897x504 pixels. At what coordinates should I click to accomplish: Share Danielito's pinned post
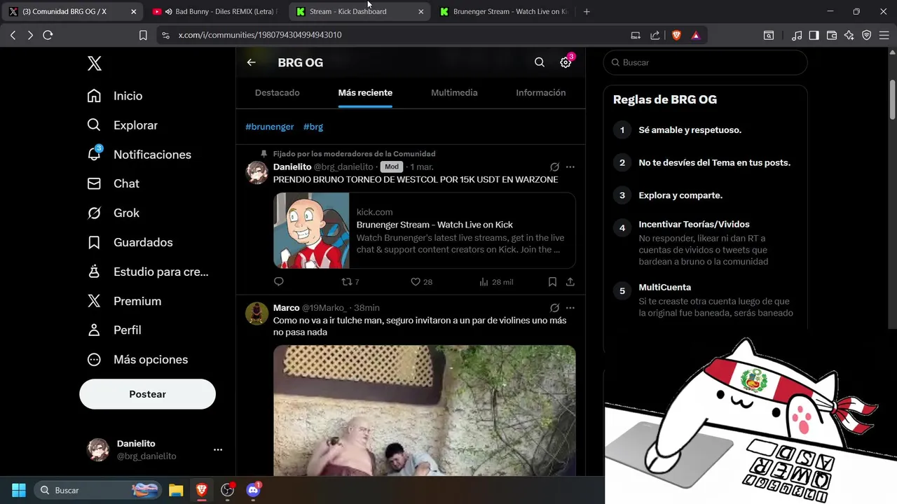tap(570, 281)
